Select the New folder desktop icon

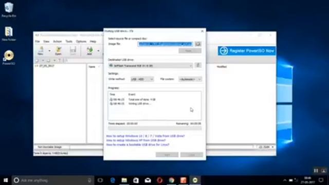9,33
